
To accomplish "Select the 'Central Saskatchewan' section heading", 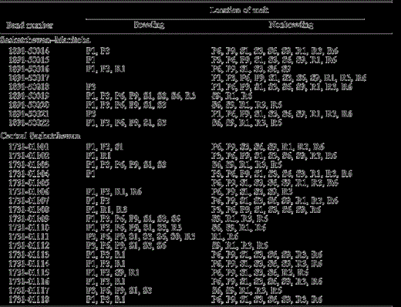I will pos(40,136).
